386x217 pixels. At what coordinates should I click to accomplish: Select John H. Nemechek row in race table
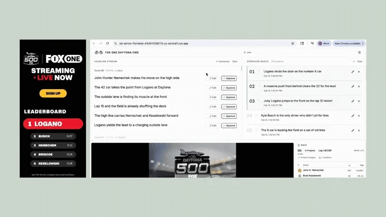coord(331,170)
